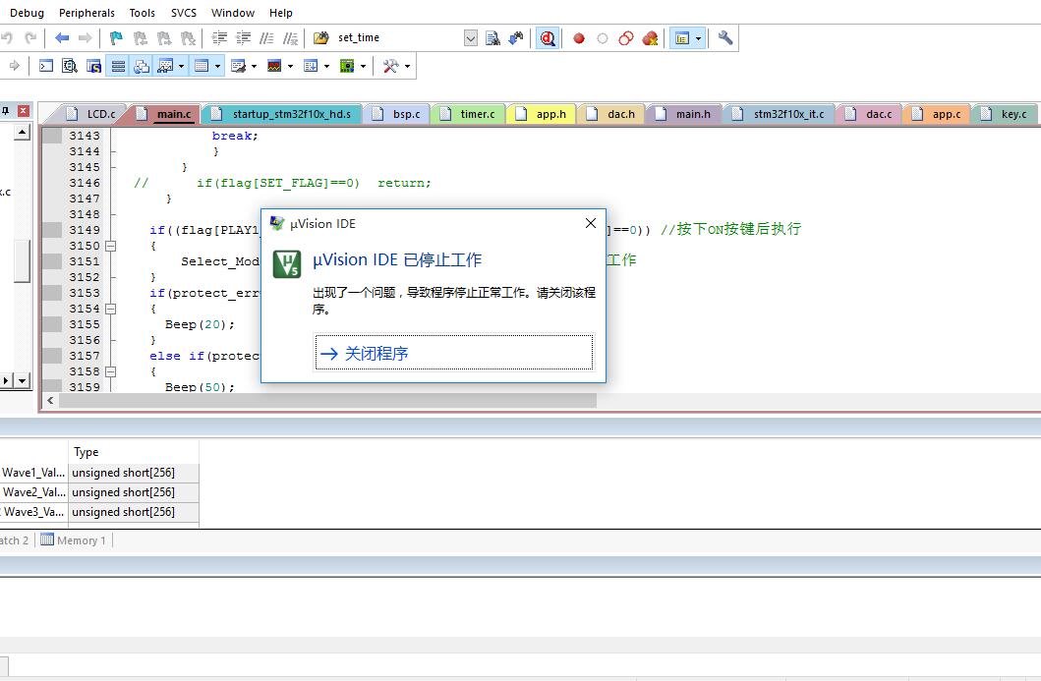Collapse the code block at line 3154

point(111,309)
